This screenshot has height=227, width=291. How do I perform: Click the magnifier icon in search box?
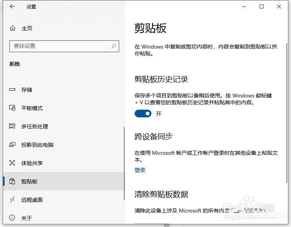point(114,46)
